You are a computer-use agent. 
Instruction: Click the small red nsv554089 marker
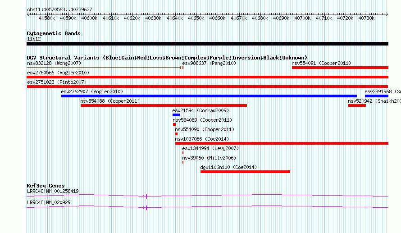(174, 124)
